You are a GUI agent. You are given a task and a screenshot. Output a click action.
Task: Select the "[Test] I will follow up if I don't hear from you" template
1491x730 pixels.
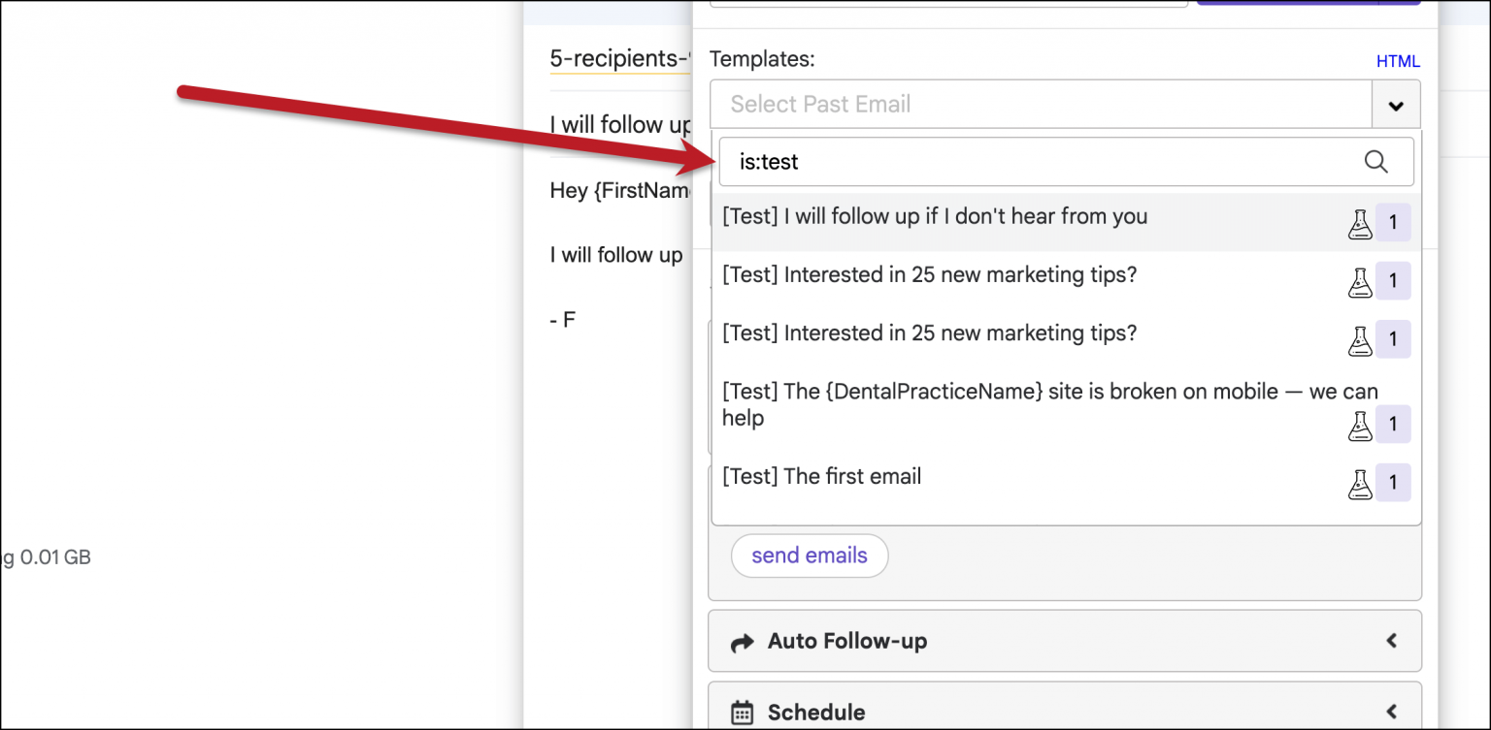934,216
